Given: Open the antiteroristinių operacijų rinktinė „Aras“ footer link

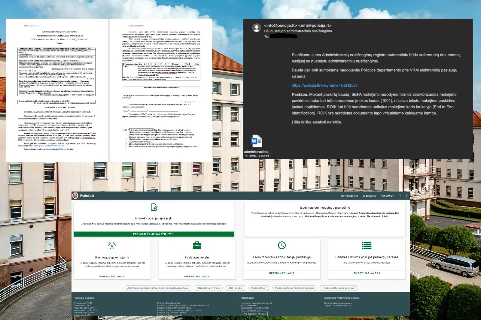Looking at the screenshot, I should pyautogui.click(x=184, y=306).
